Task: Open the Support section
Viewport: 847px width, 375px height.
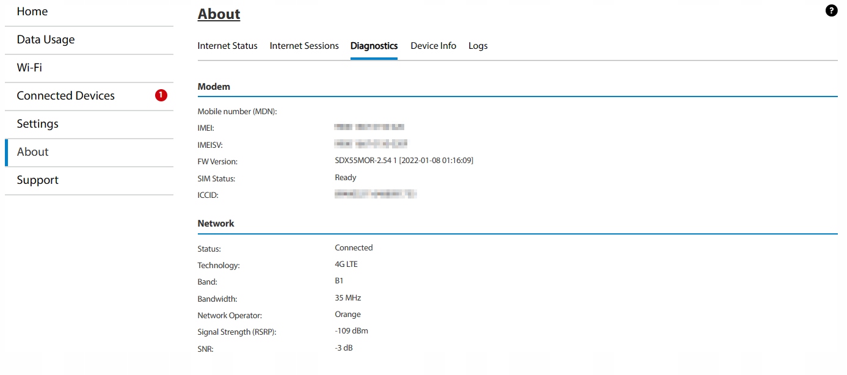Action: click(x=38, y=180)
